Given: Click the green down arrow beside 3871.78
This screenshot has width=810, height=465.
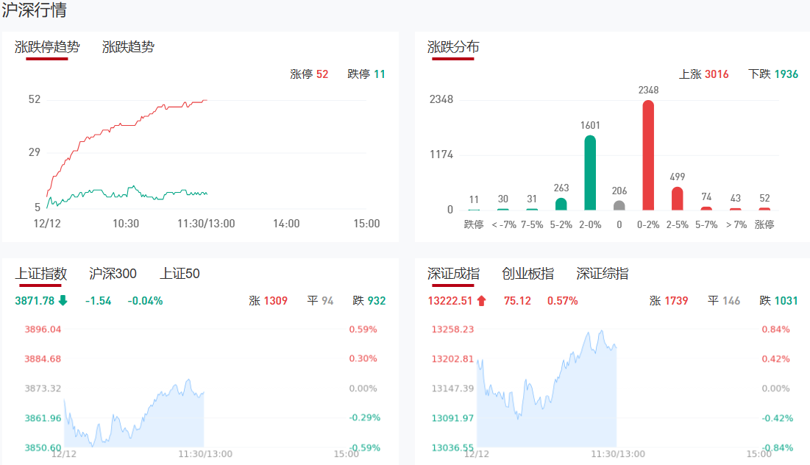Looking at the screenshot, I should 63,300.
